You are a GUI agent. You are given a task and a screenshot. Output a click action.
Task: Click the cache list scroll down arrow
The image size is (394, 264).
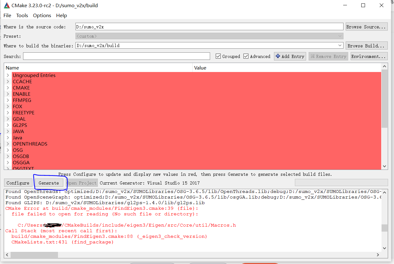[x=384, y=166]
